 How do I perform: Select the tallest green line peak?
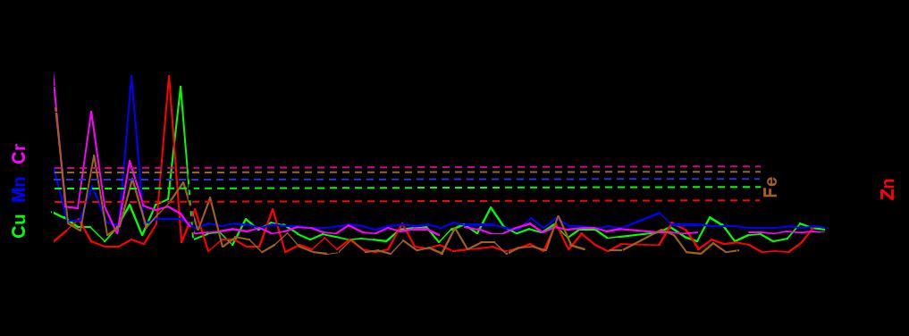(181, 88)
